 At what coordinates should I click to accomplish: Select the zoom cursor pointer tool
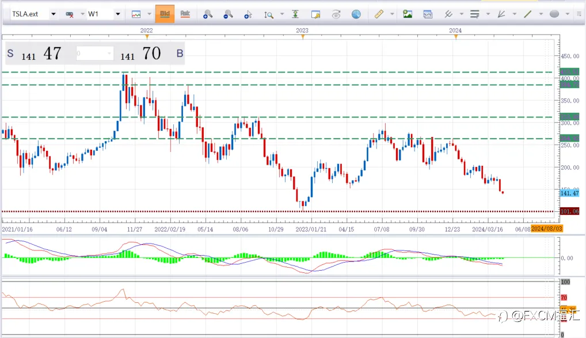click(248, 14)
